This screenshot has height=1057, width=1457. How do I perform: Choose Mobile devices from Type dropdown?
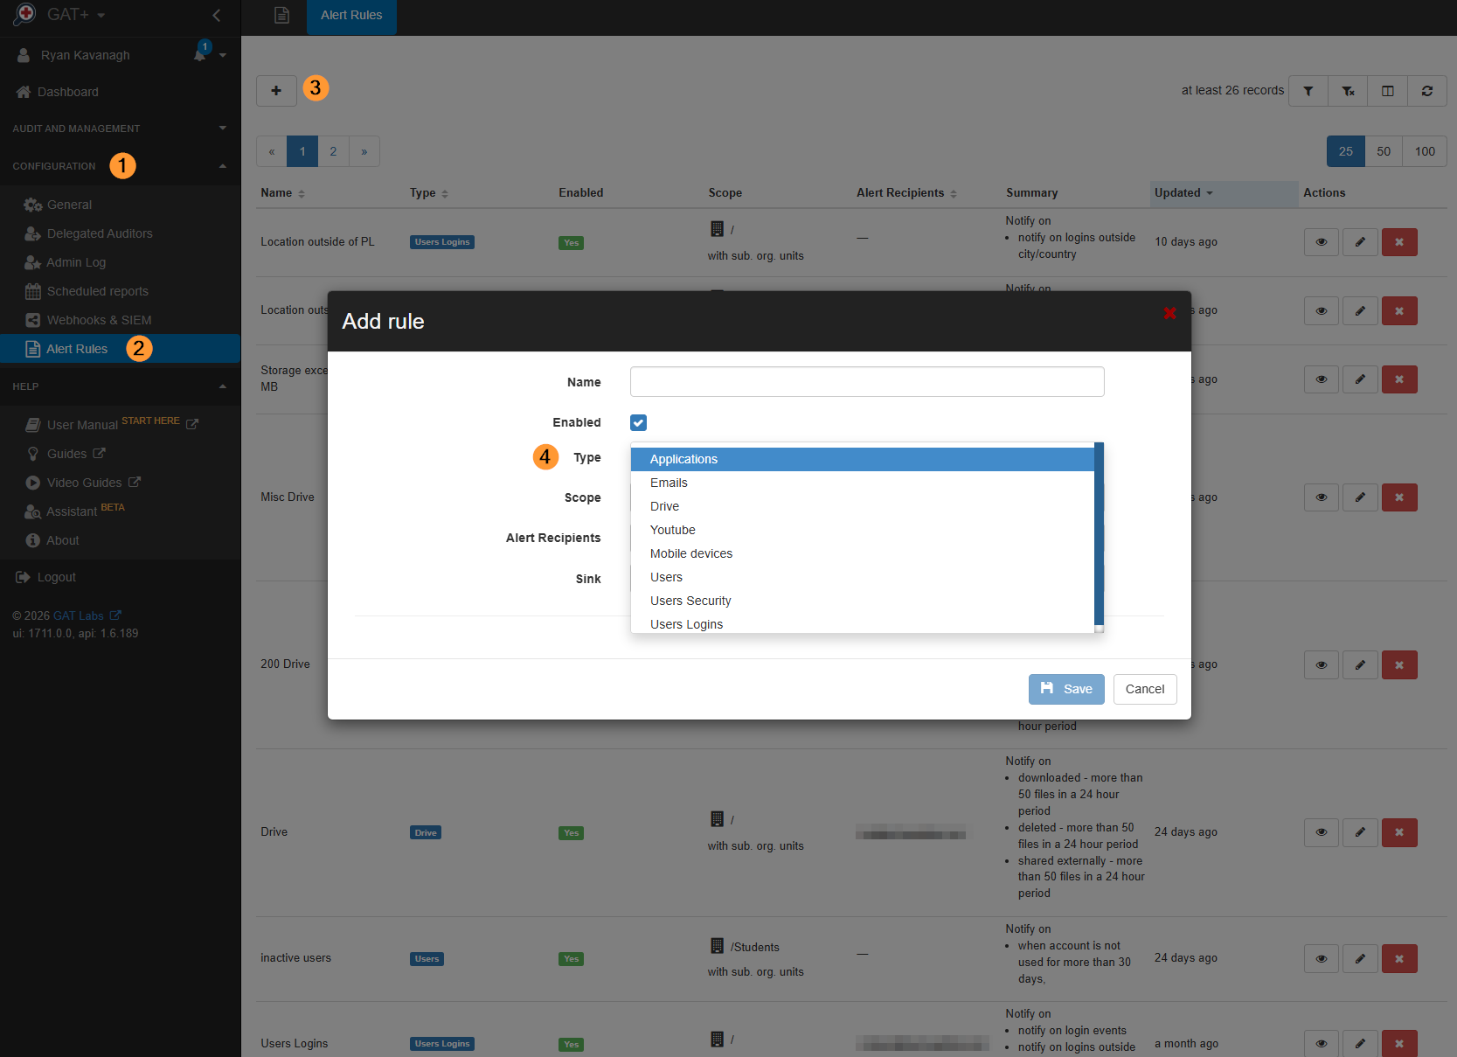(x=690, y=553)
